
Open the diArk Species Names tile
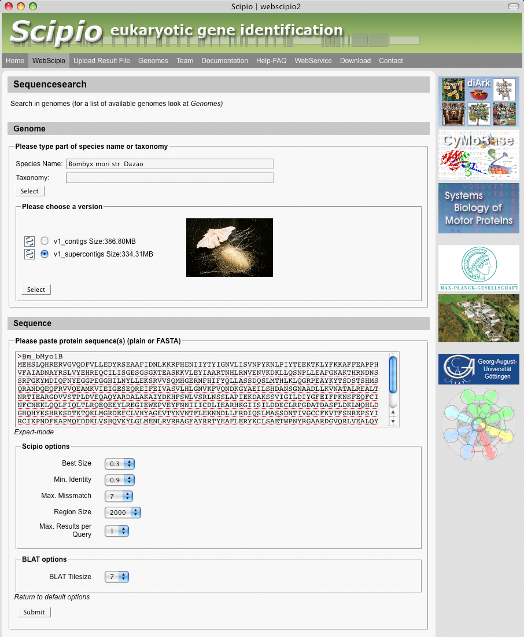504,114
